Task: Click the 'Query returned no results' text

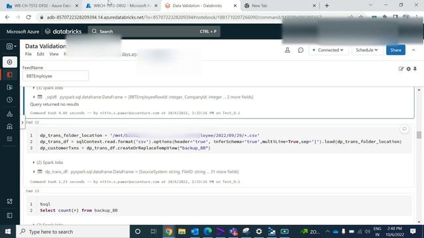Action: pyautogui.click(x=54, y=104)
